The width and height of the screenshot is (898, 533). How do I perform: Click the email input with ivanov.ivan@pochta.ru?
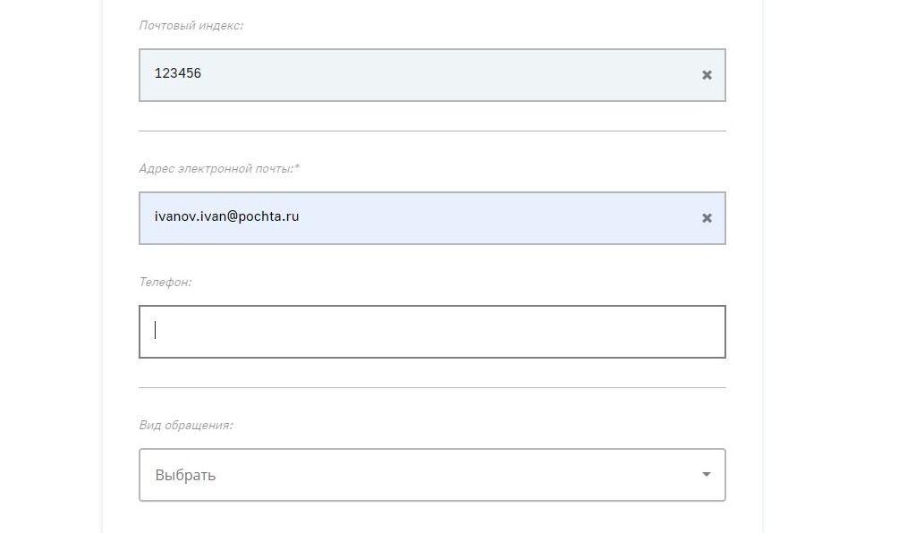432,218
